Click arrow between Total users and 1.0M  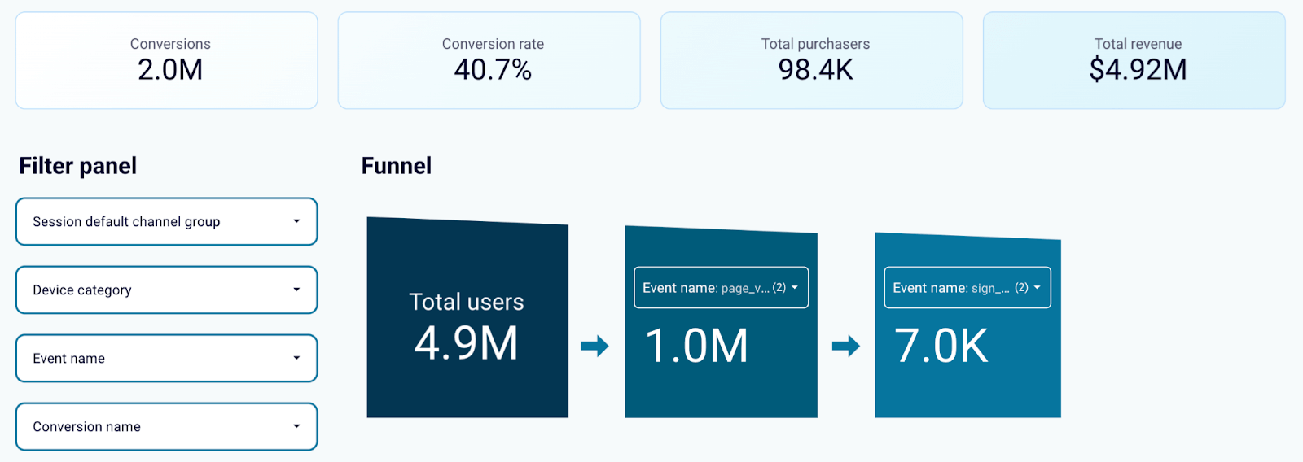pyautogui.click(x=595, y=346)
